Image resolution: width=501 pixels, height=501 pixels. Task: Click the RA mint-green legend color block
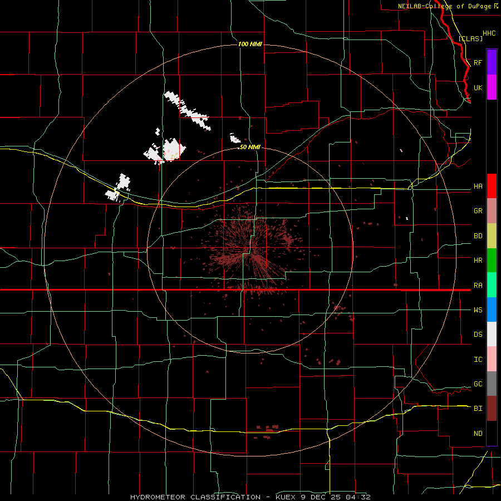point(492,285)
